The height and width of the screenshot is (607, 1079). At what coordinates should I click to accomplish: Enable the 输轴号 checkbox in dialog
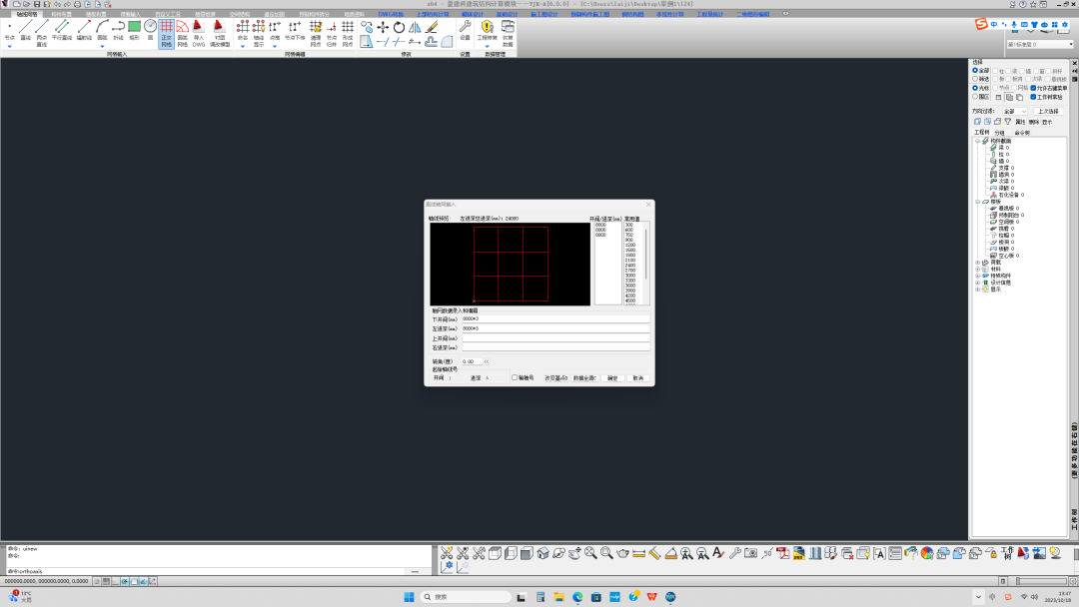pyautogui.click(x=515, y=377)
